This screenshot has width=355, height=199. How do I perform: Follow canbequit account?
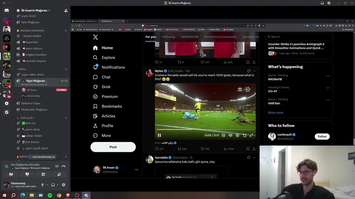coord(322,137)
